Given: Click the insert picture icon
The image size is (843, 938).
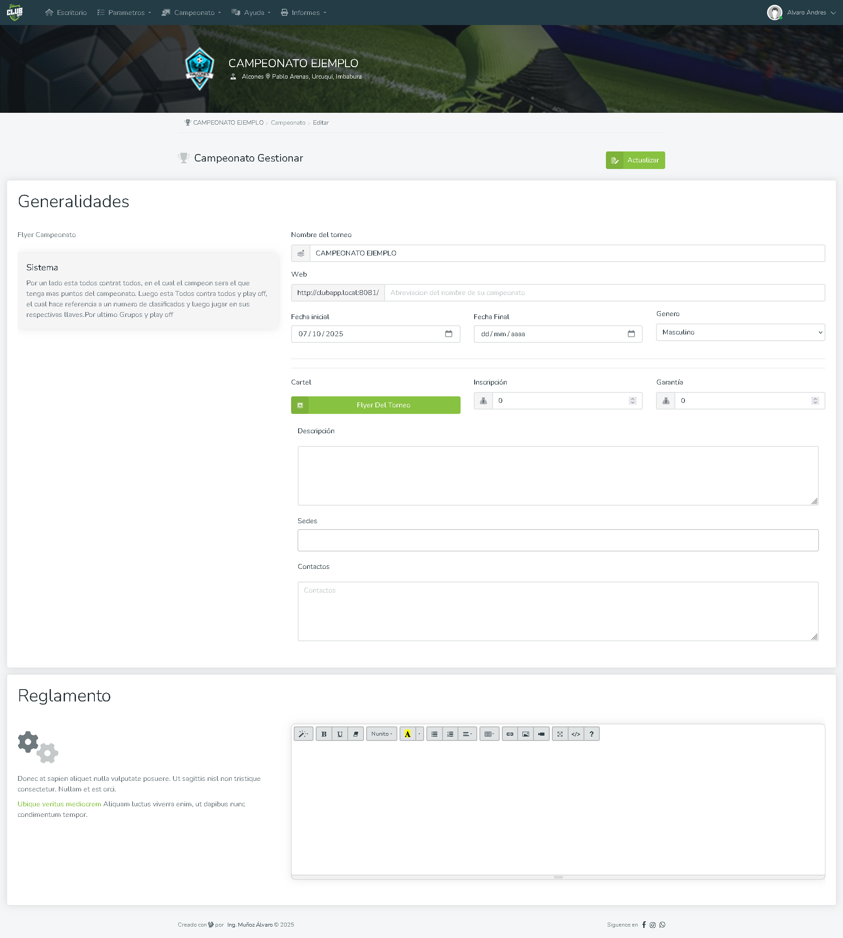Looking at the screenshot, I should point(525,734).
